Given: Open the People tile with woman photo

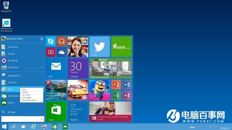Looking at the screenshot, I should (78, 47).
